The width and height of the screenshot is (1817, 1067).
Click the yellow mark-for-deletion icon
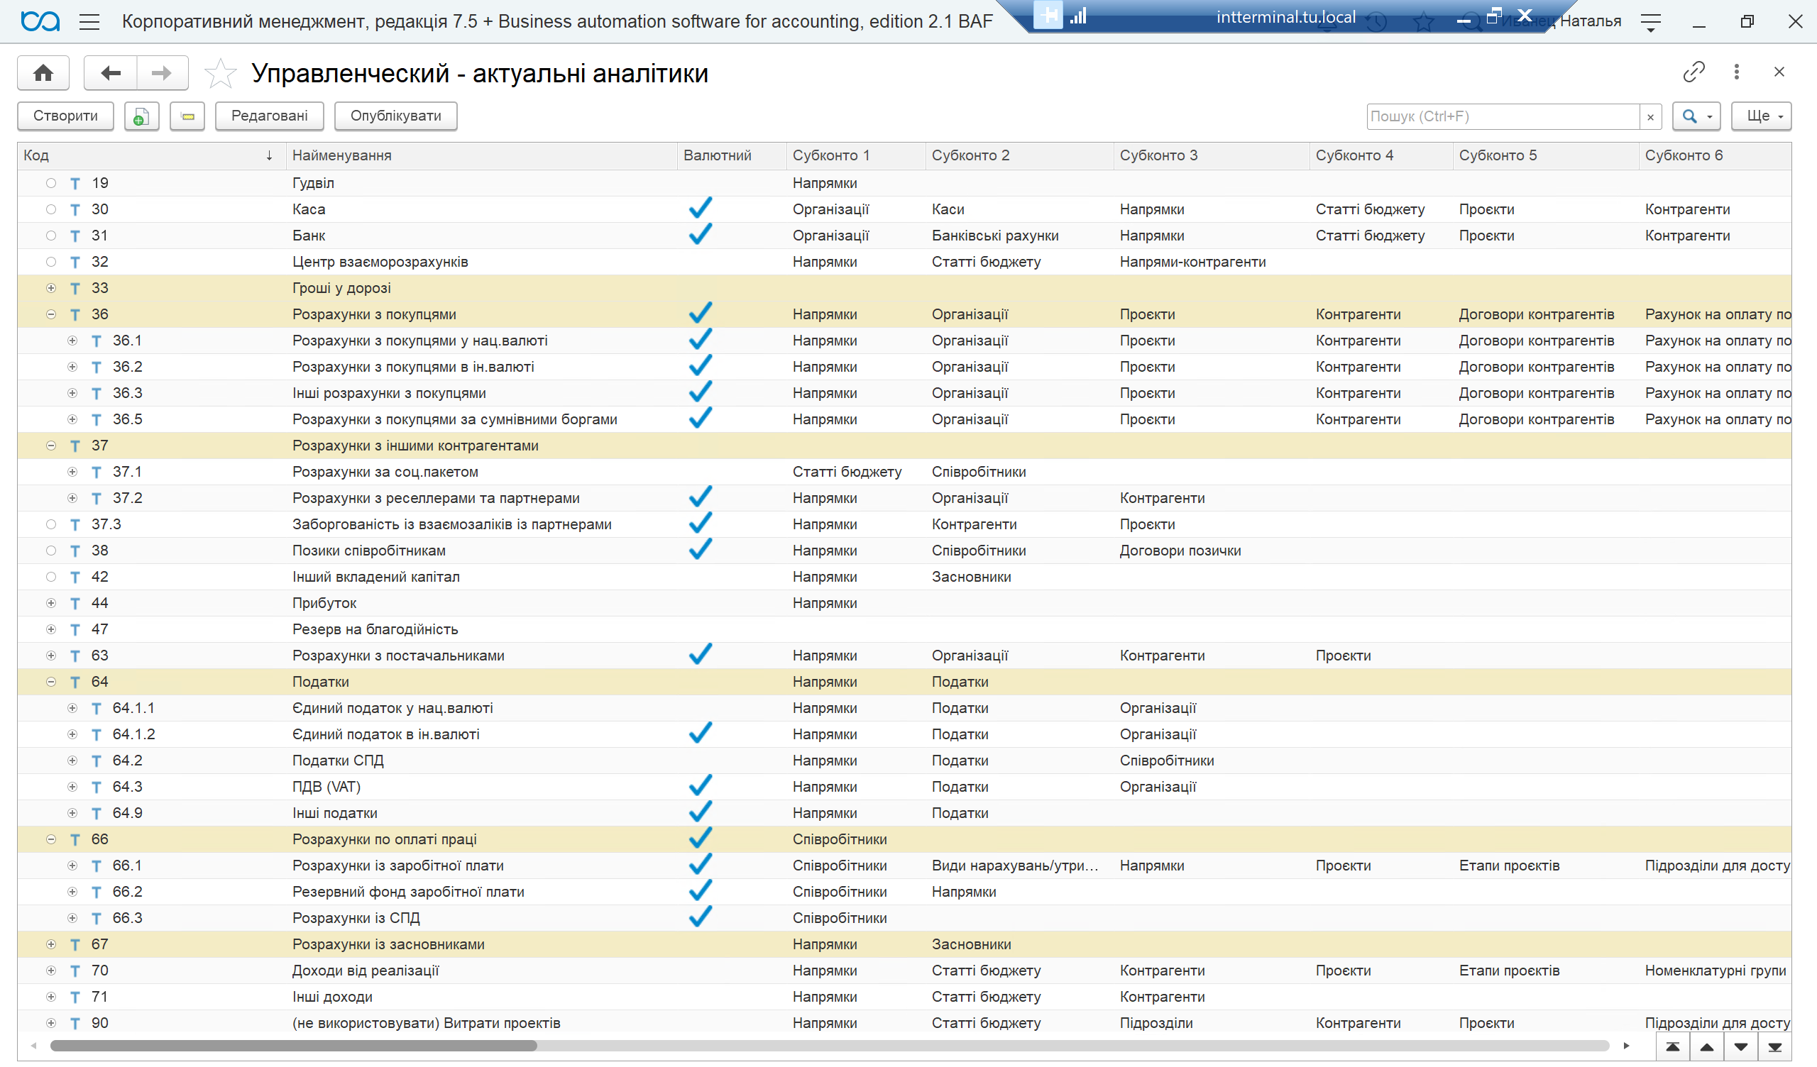(187, 116)
